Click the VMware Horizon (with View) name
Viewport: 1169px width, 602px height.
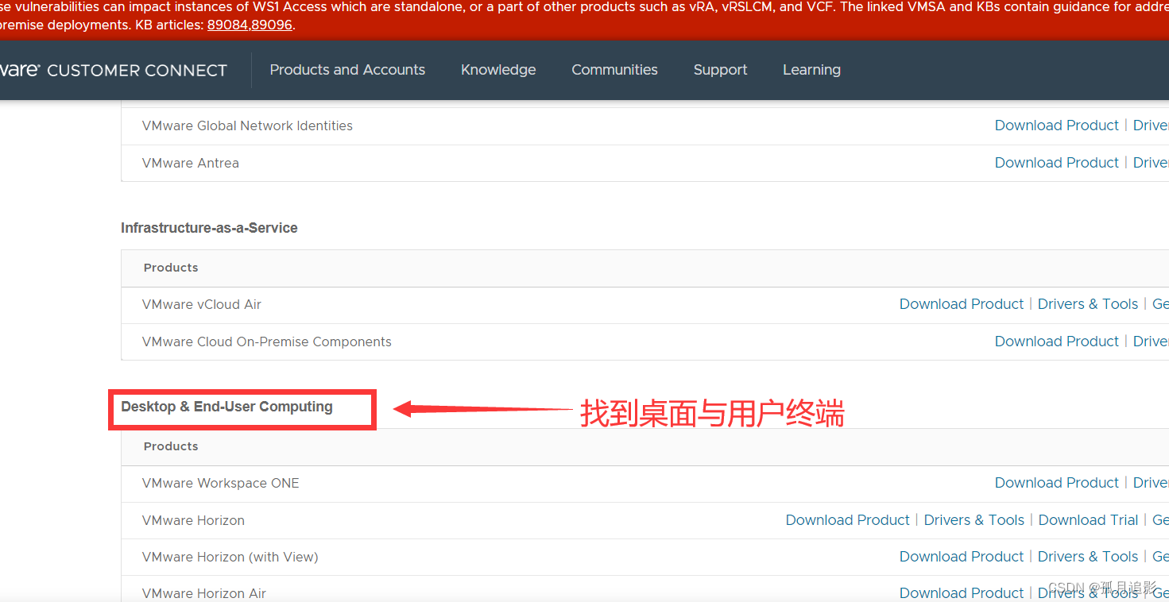(230, 558)
